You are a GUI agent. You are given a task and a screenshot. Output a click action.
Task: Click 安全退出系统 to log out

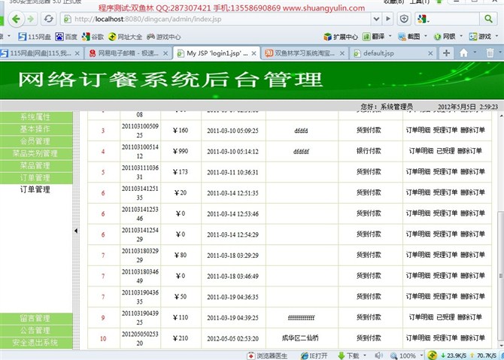coord(36,343)
